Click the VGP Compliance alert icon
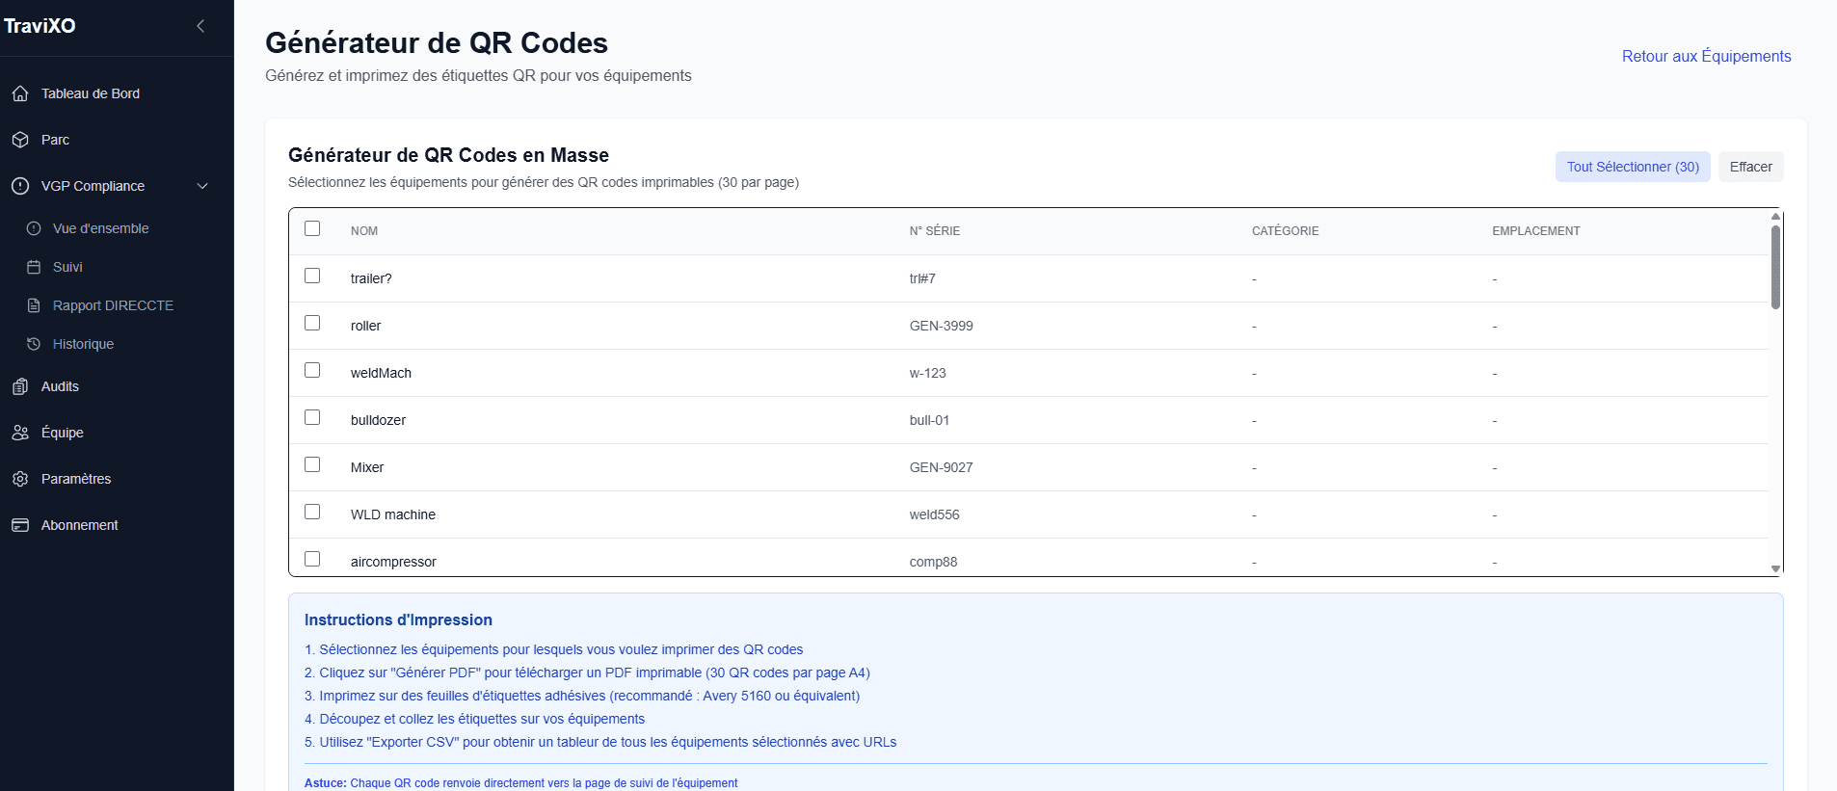This screenshot has width=1837, height=791. pyautogui.click(x=20, y=186)
